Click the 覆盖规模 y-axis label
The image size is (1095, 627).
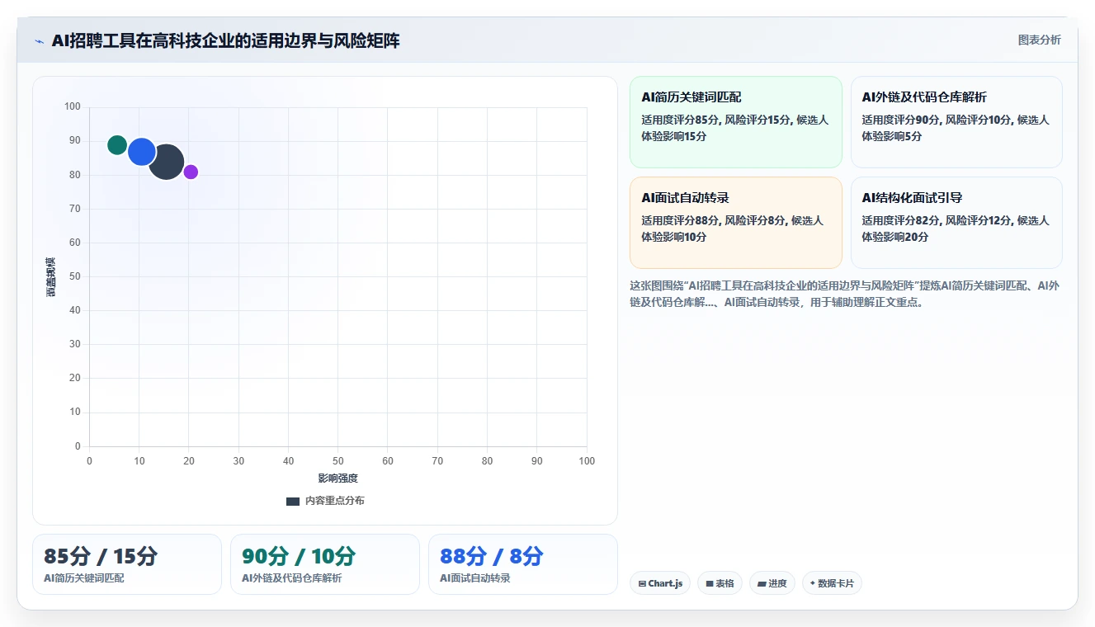tap(51, 276)
